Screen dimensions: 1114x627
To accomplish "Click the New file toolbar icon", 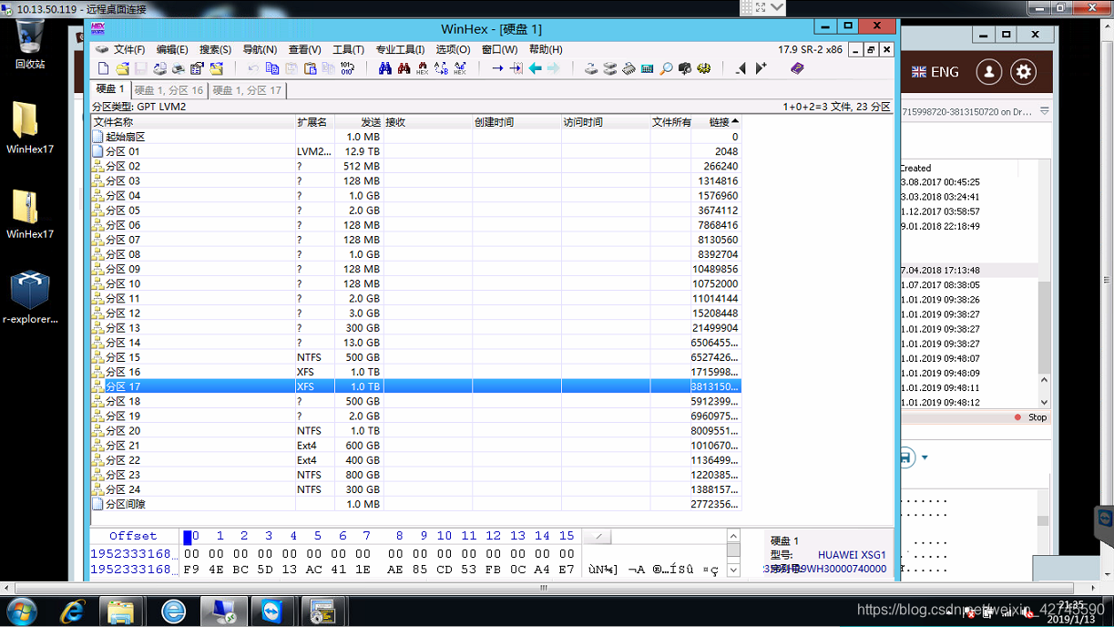I will 103,68.
